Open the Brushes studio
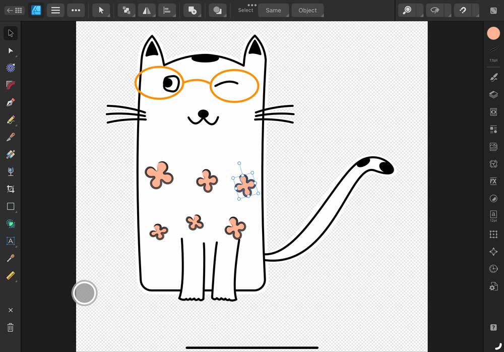 click(x=493, y=78)
